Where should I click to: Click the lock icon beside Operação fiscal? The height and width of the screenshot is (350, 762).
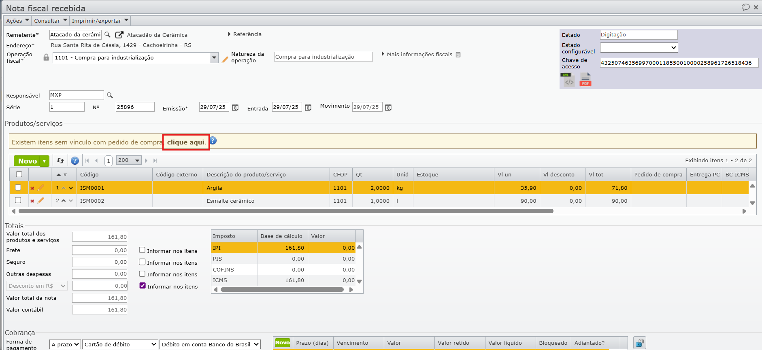[46, 57]
